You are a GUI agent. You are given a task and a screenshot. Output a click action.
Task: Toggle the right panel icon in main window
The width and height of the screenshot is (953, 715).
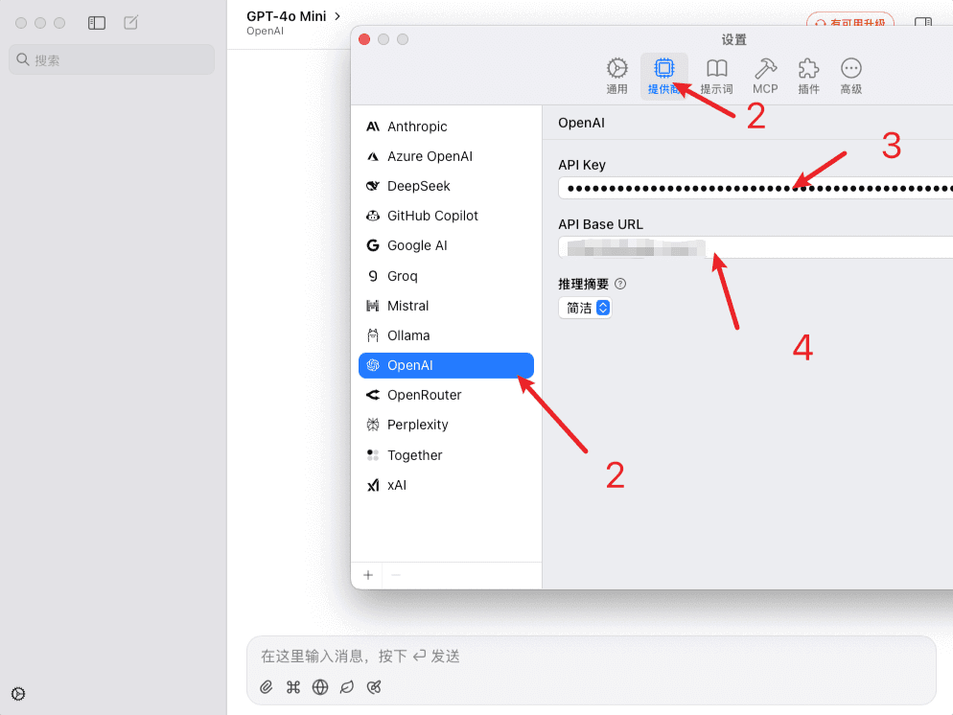point(923,22)
